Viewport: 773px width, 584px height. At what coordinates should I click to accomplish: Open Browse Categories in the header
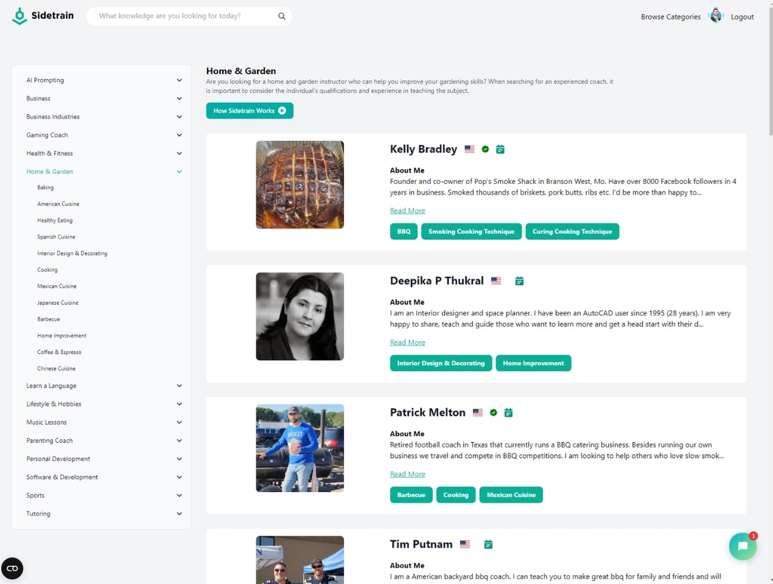(x=671, y=17)
